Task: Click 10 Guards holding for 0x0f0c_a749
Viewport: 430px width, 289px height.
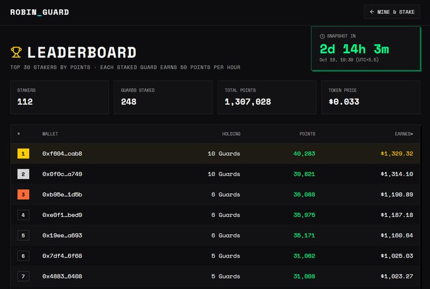Action: pyautogui.click(x=224, y=174)
